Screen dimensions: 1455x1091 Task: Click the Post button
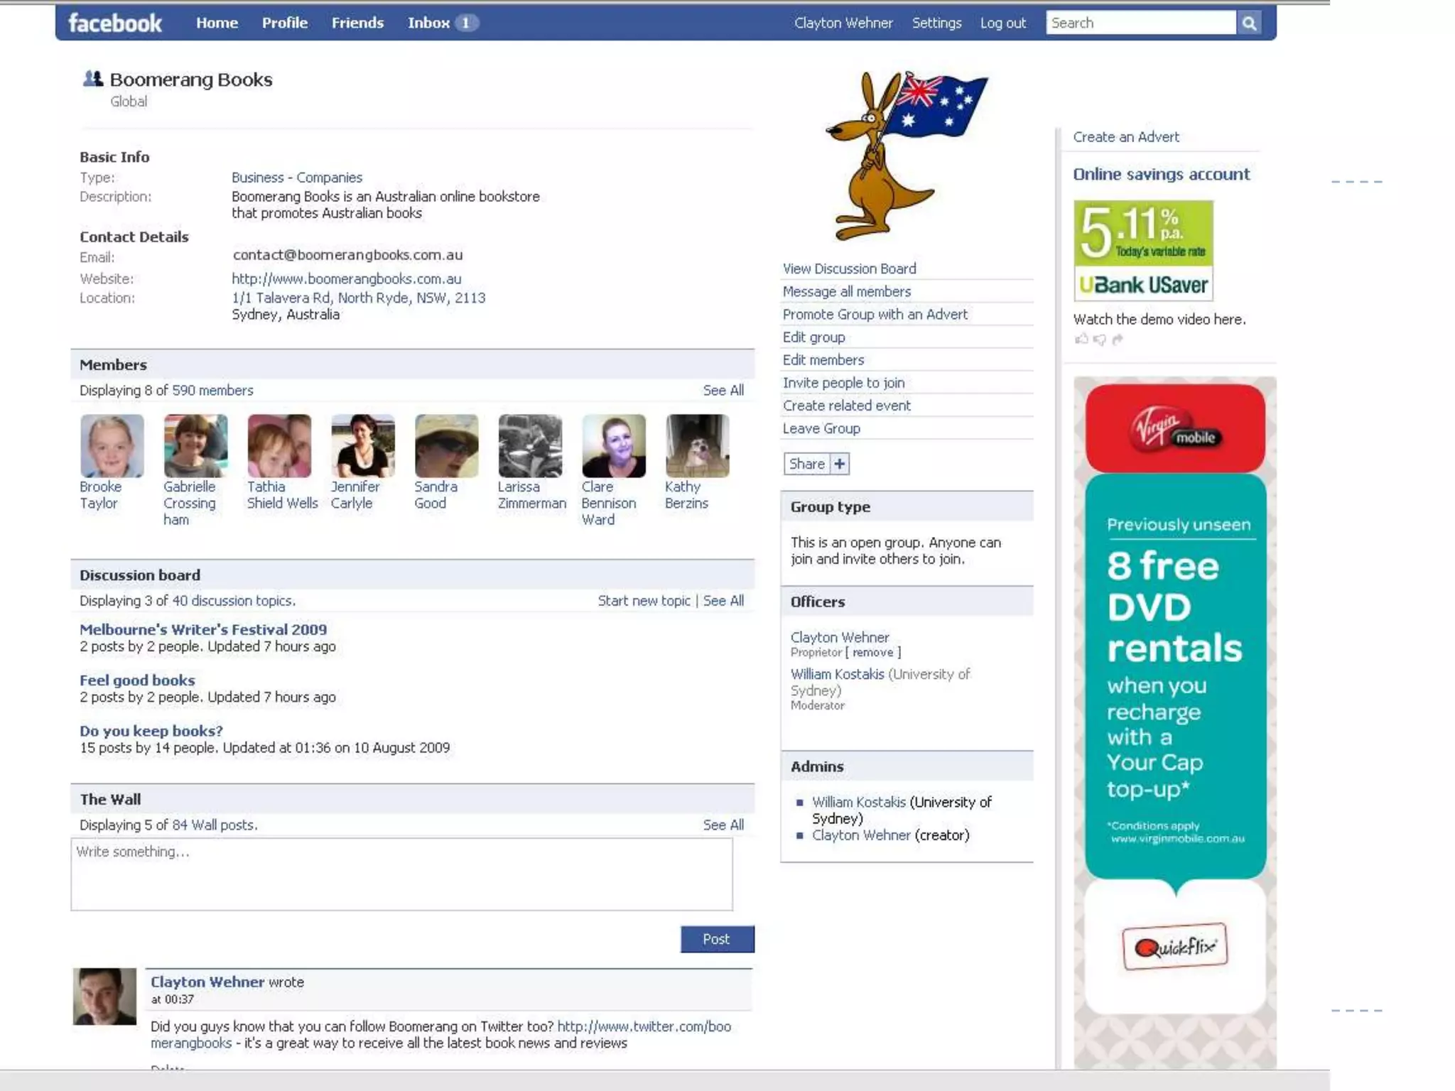716,939
